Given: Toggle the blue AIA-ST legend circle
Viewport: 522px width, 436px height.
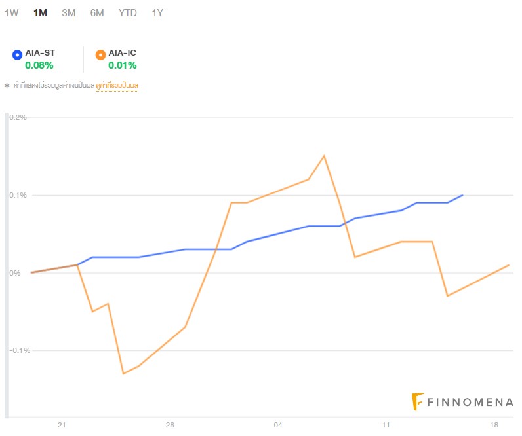Looking at the screenshot, I should point(17,55).
